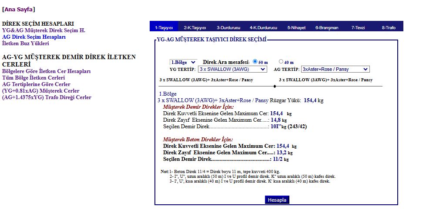Switch to the 2-K.Taşıyıcı tab
Viewport: 426px width, 213px height.
(x=195, y=28)
